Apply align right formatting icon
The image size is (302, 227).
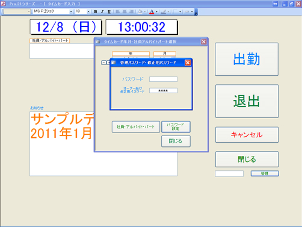click(131, 11)
